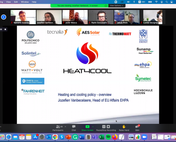The image size is (176, 142).
Task: Click the cloud icon in the sharing banner
Action: [106, 6]
